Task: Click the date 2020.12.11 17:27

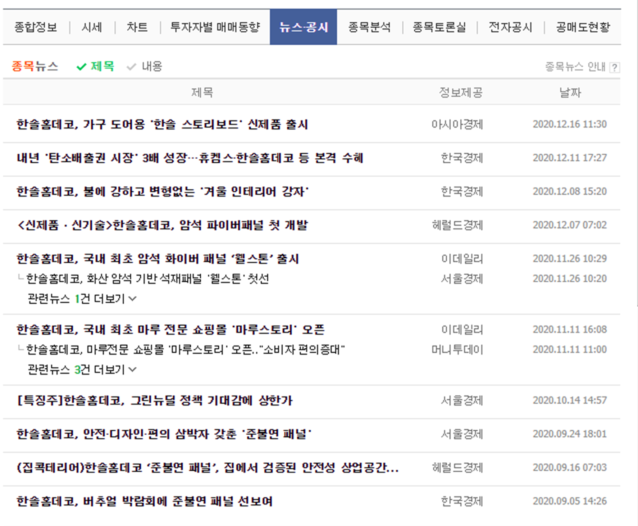Action: coord(570,158)
